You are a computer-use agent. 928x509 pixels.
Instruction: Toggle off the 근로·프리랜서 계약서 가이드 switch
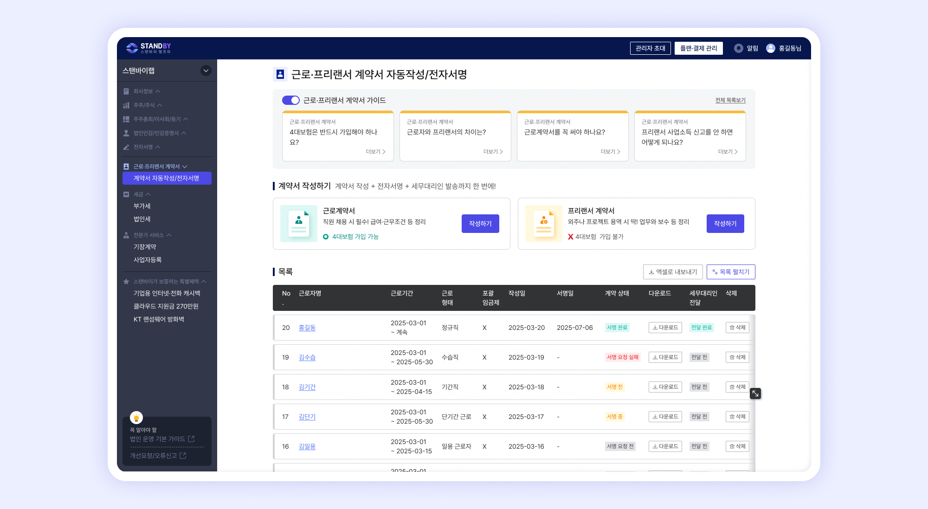[291, 100]
